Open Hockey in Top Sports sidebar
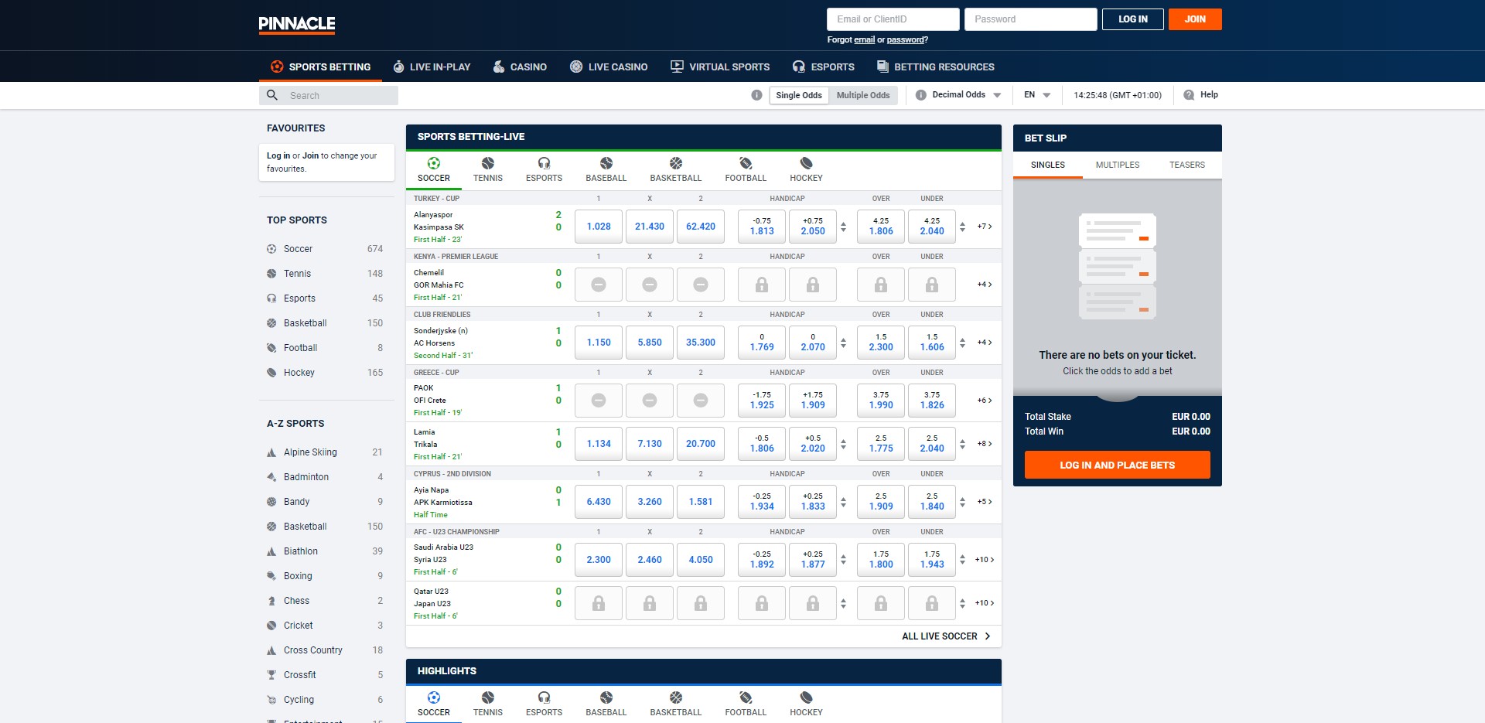The height and width of the screenshot is (723, 1485). tap(325, 373)
